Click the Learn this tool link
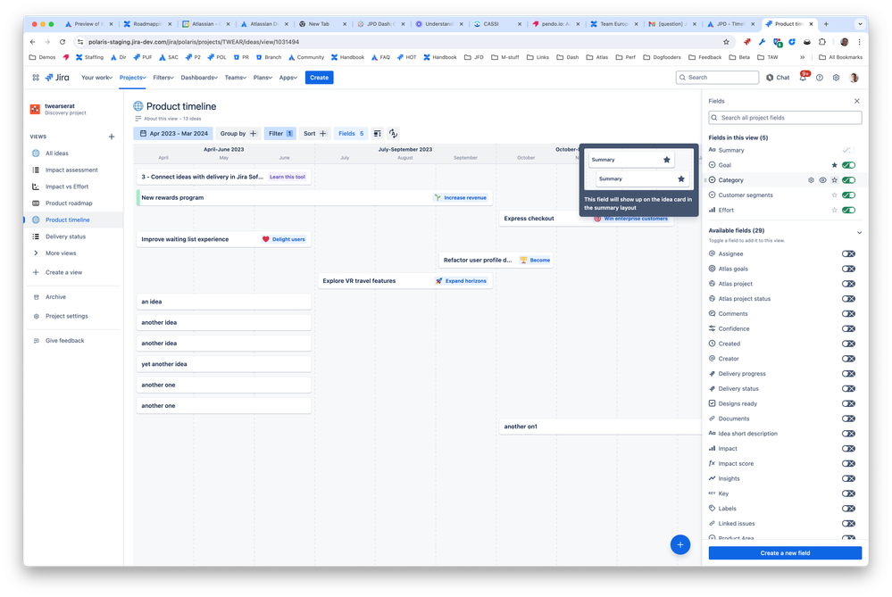The width and height of the screenshot is (892, 597). coord(288,177)
